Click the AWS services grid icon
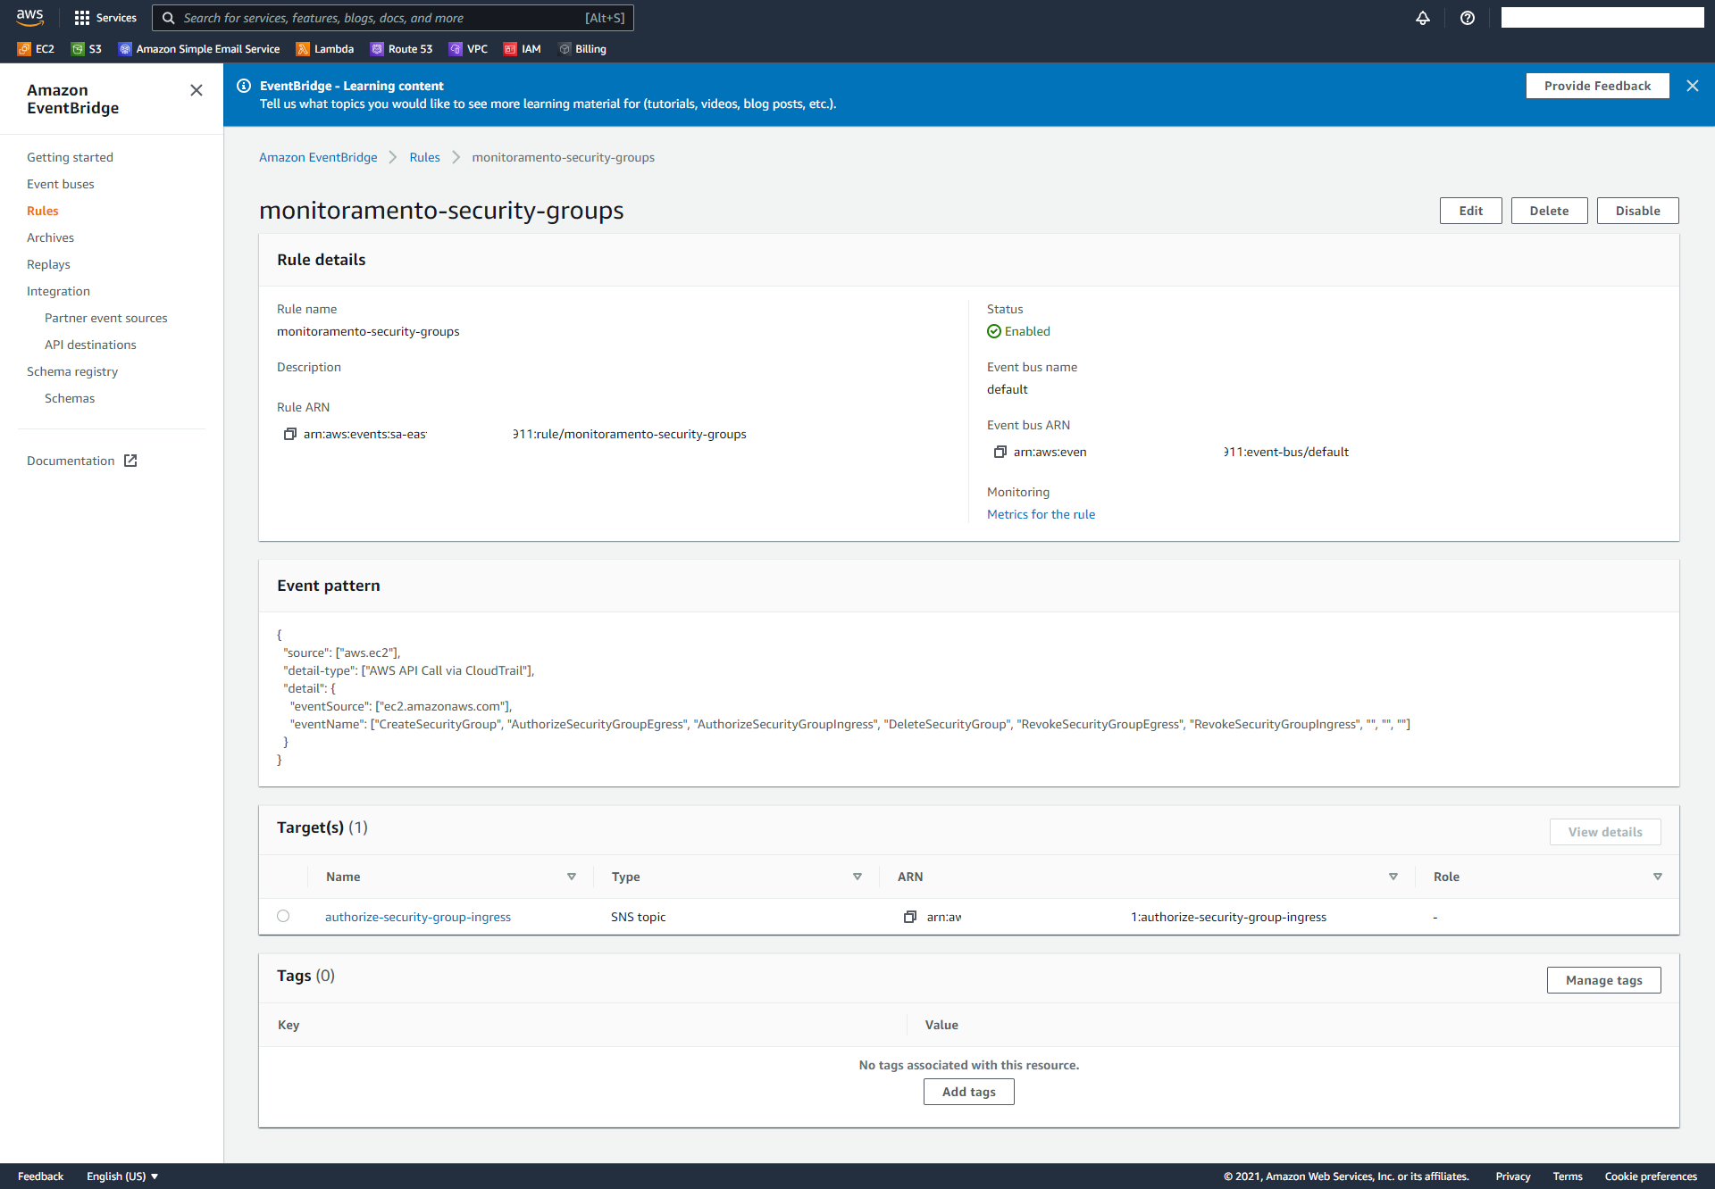This screenshot has width=1715, height=1189. pyautogui.click(x=82, y=18)
